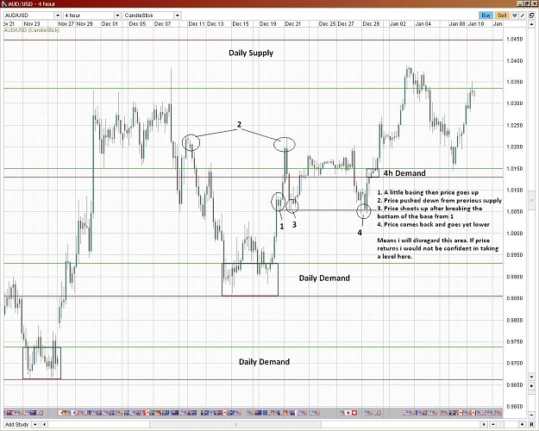539x431 pixels.
Task: Click the R reset chart button
Action: point(531,424)
